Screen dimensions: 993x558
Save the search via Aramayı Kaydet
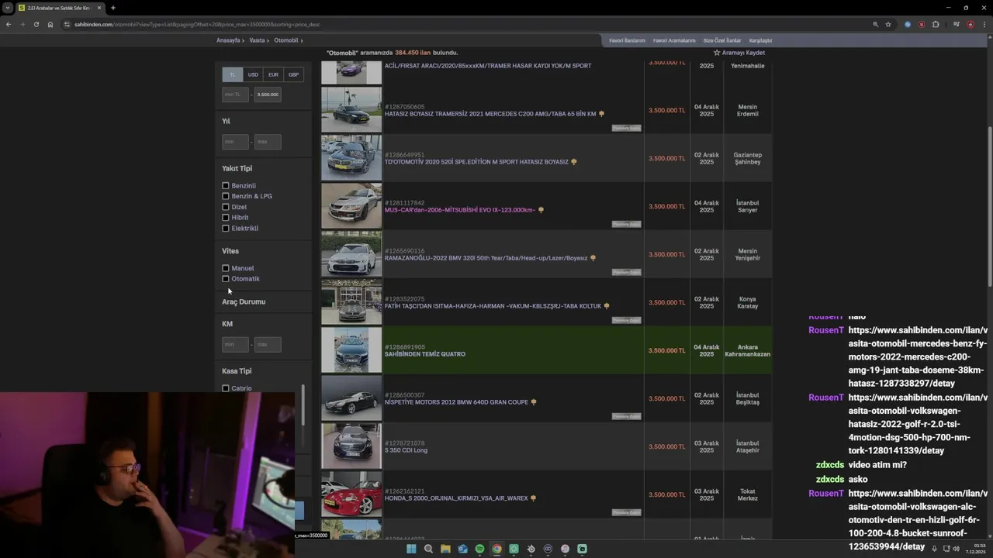coord(743,53)
